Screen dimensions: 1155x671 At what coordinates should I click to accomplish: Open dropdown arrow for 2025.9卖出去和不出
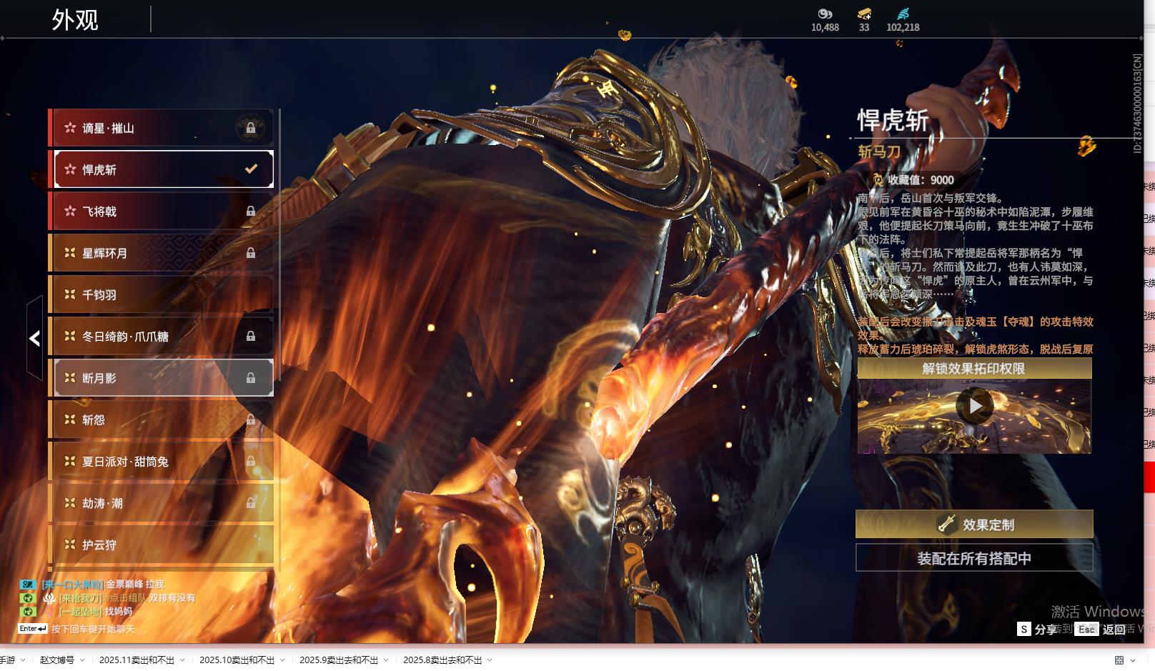(386, 660)
